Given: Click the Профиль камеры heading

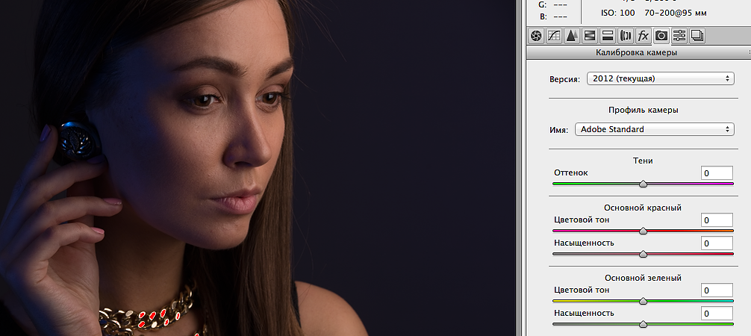Looking at the screenshot, I should click(644, 110).
